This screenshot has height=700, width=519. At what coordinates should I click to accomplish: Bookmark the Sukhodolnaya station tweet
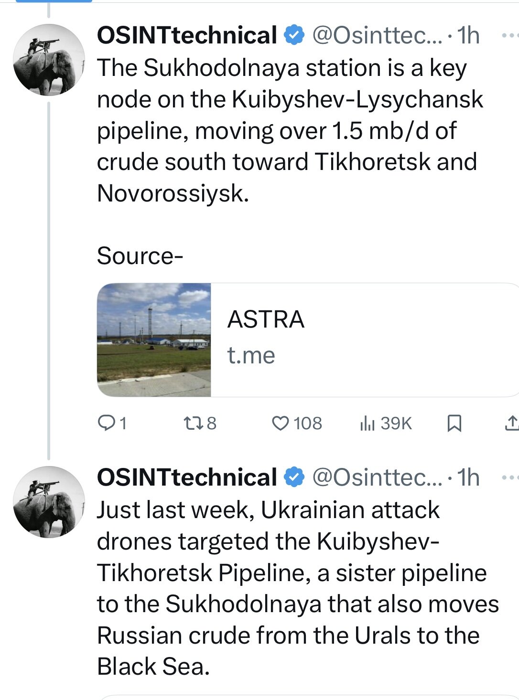point(454,424)
